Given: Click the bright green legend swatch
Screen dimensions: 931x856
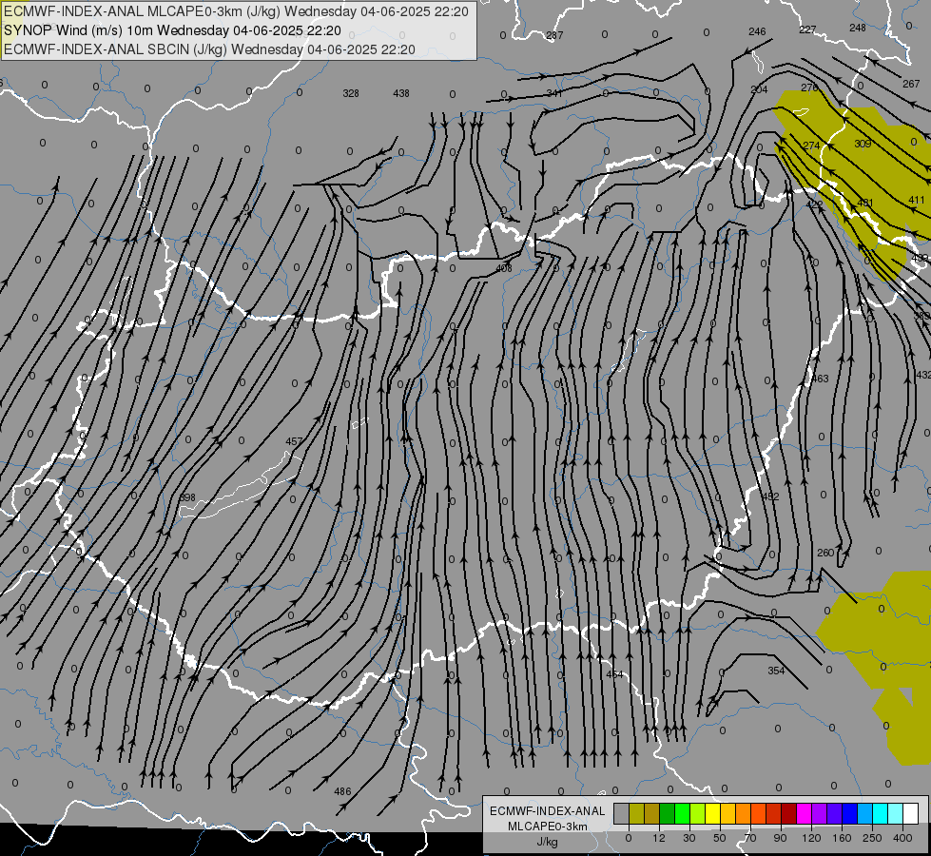Looking at the screenshot, I should click(x=682, y=813).
